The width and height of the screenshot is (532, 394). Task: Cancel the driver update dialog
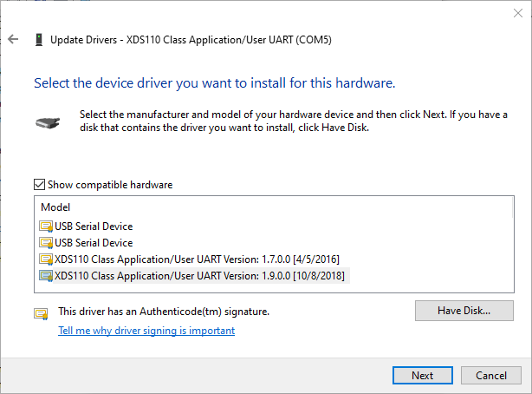tap(491, 375)
